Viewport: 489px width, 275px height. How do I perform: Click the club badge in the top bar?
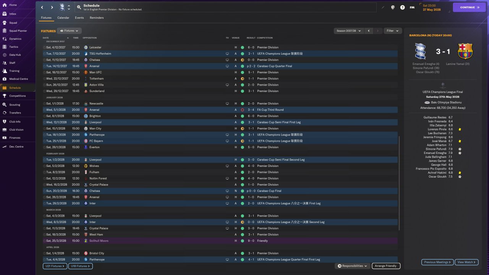point(62,7)
